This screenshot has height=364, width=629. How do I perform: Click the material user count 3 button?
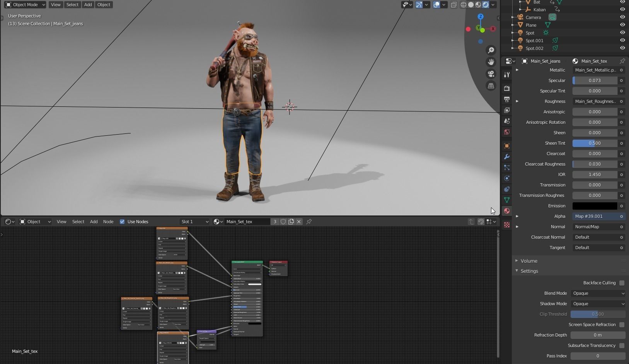click(x=275, y=222)
